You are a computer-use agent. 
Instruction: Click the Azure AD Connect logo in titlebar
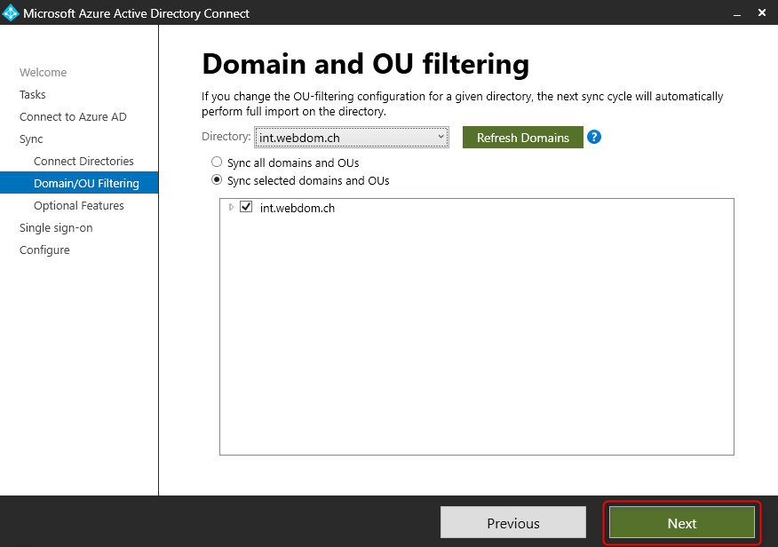click(12, 12)
